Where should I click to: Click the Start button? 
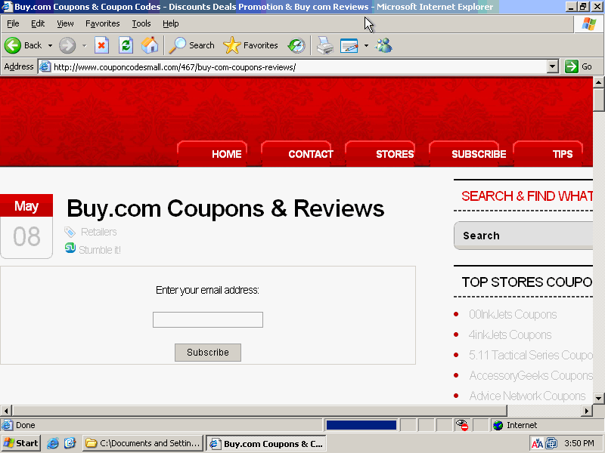21,443
